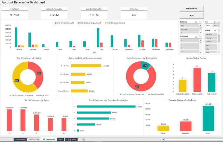
Task: Select January in the Month slicer
Action: click(x=211, y=34)
